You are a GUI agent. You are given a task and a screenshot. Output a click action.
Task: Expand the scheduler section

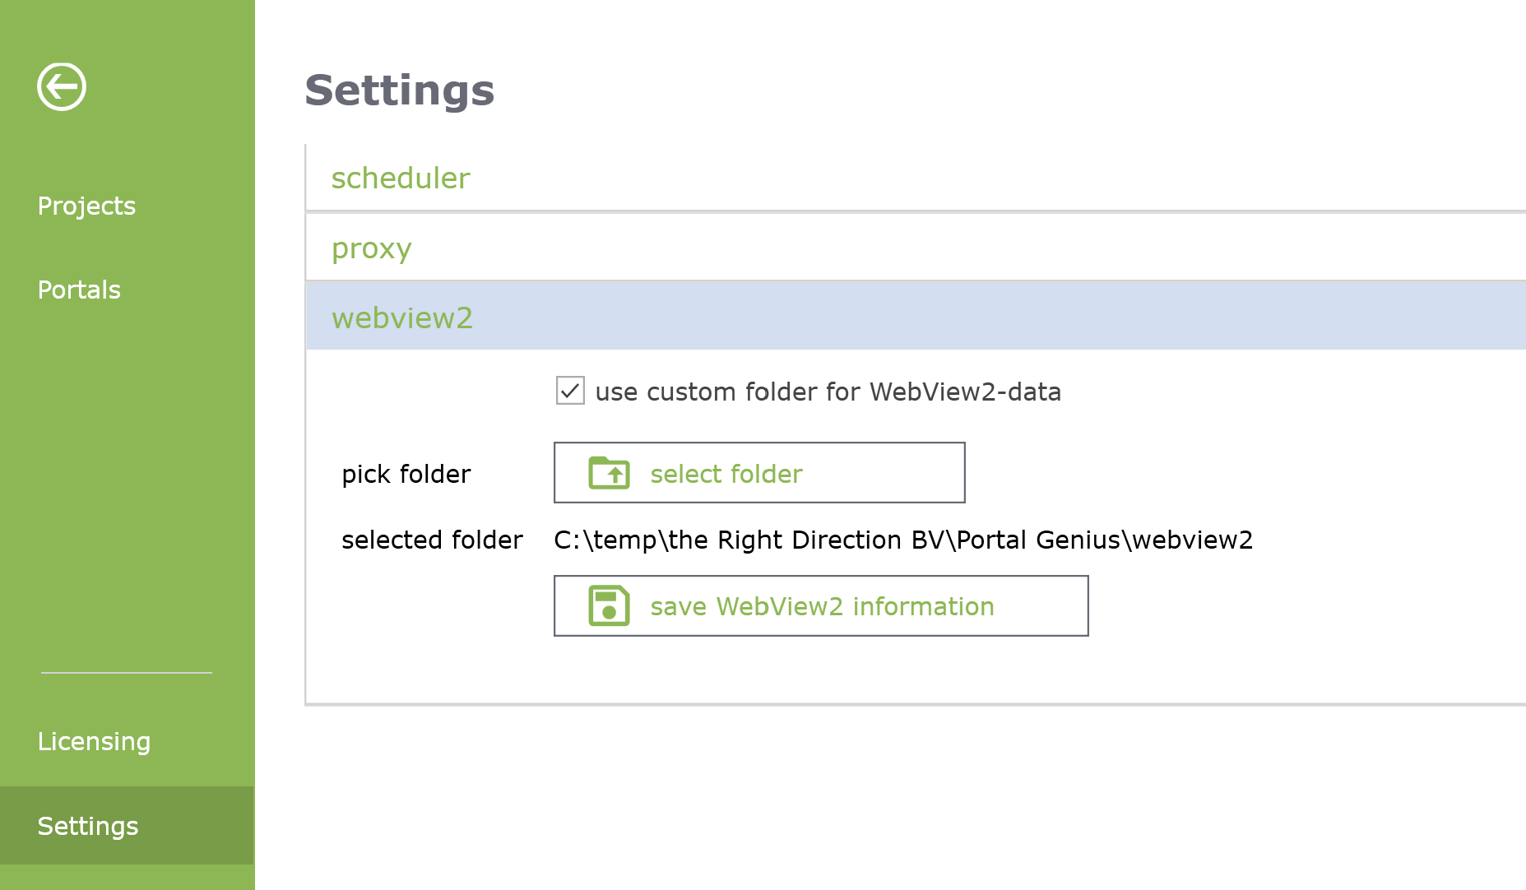pyautogui.click(x=916, y=178)
